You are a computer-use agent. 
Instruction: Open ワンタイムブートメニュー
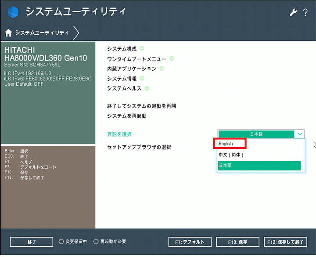click(x=136, y=59)
